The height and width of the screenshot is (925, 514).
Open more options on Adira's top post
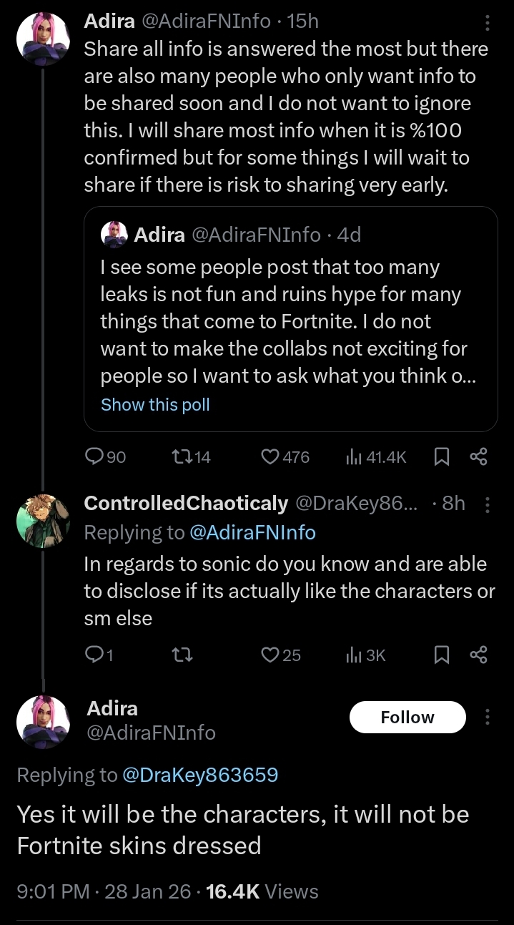point(488,24)
